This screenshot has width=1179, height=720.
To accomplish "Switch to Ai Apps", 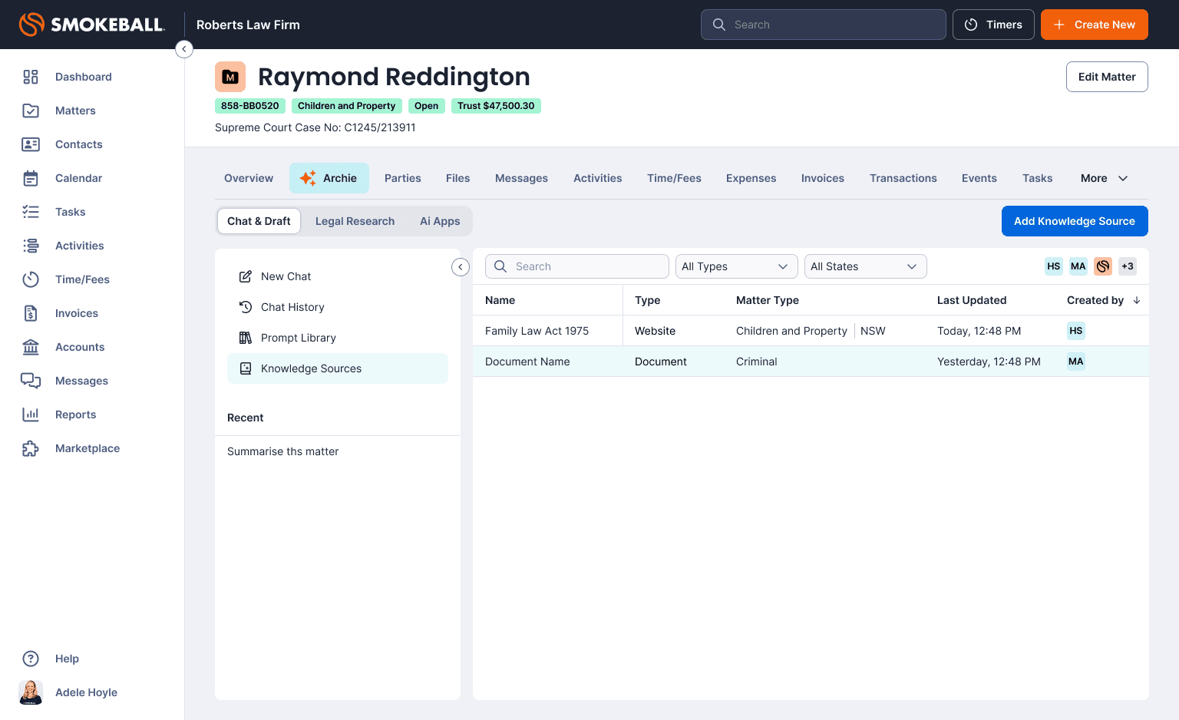I will (x=440, y=221).
